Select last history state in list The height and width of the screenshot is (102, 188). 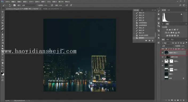(x=144, y=38)
